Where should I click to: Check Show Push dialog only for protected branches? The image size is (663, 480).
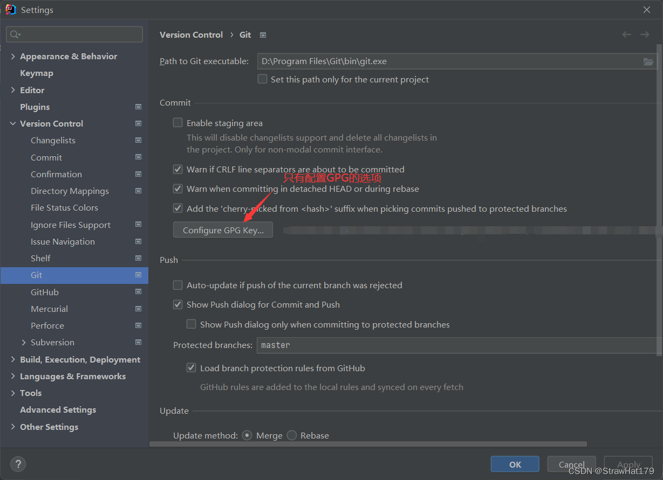[x=191, y=324]
